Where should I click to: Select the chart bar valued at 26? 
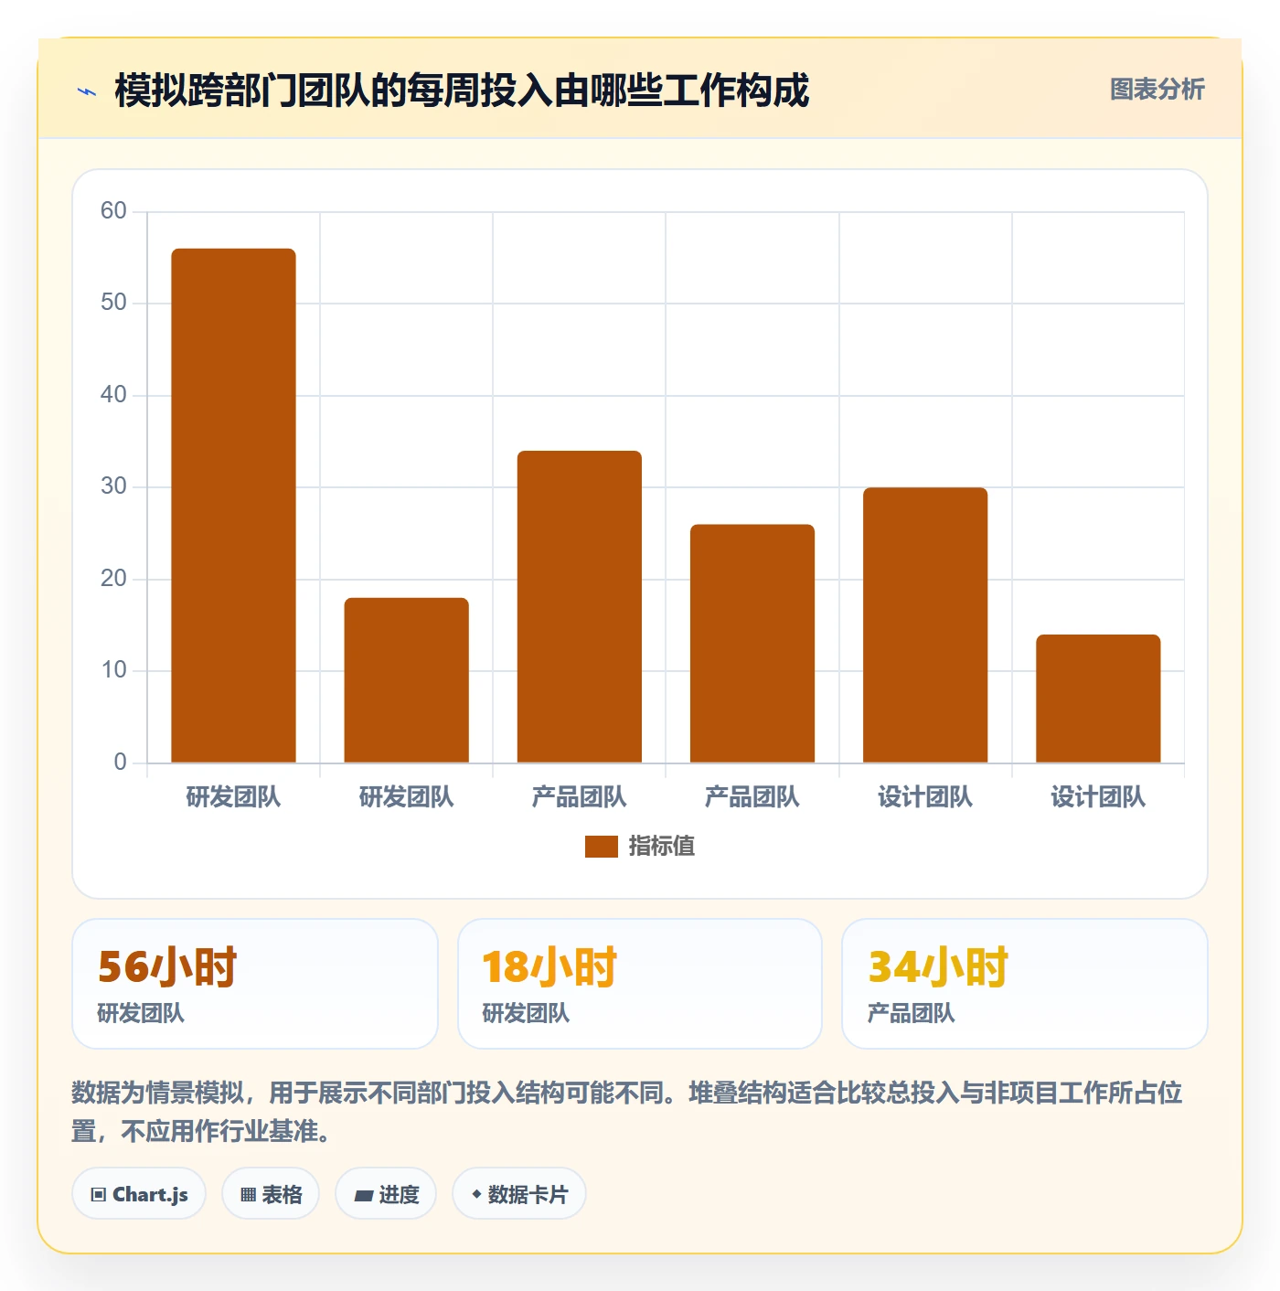(x=752, y=644)
